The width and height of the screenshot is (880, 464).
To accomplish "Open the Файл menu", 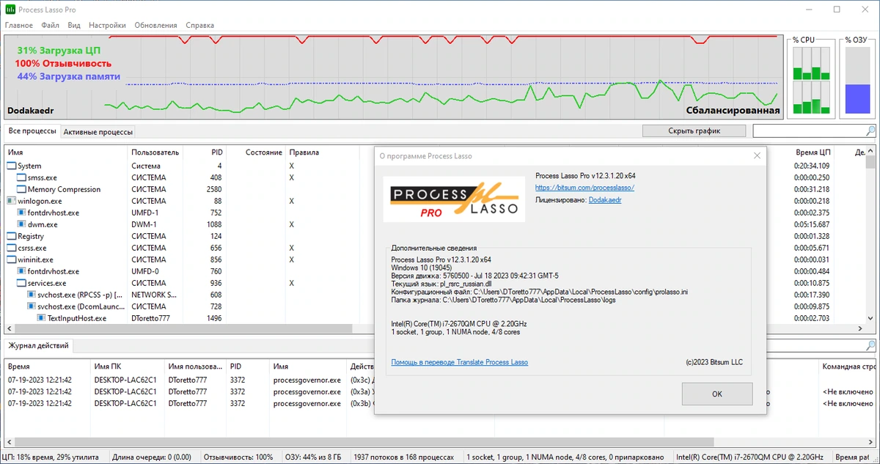I will tap(51, 25).
